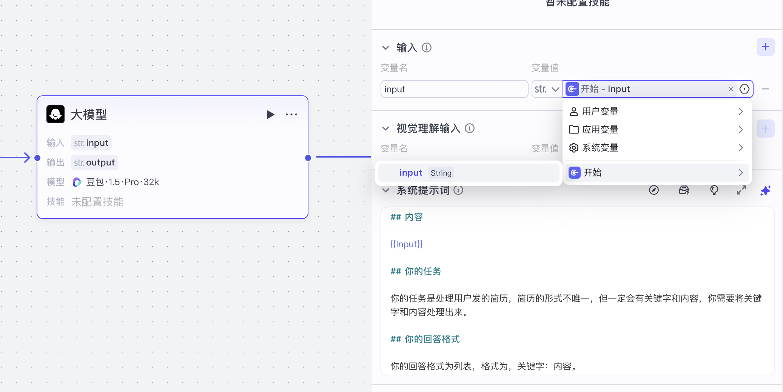Remove the input row with minus button

[766, 89]
